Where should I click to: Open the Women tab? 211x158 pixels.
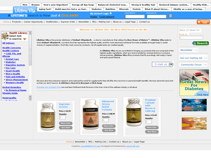coord(35,5)
